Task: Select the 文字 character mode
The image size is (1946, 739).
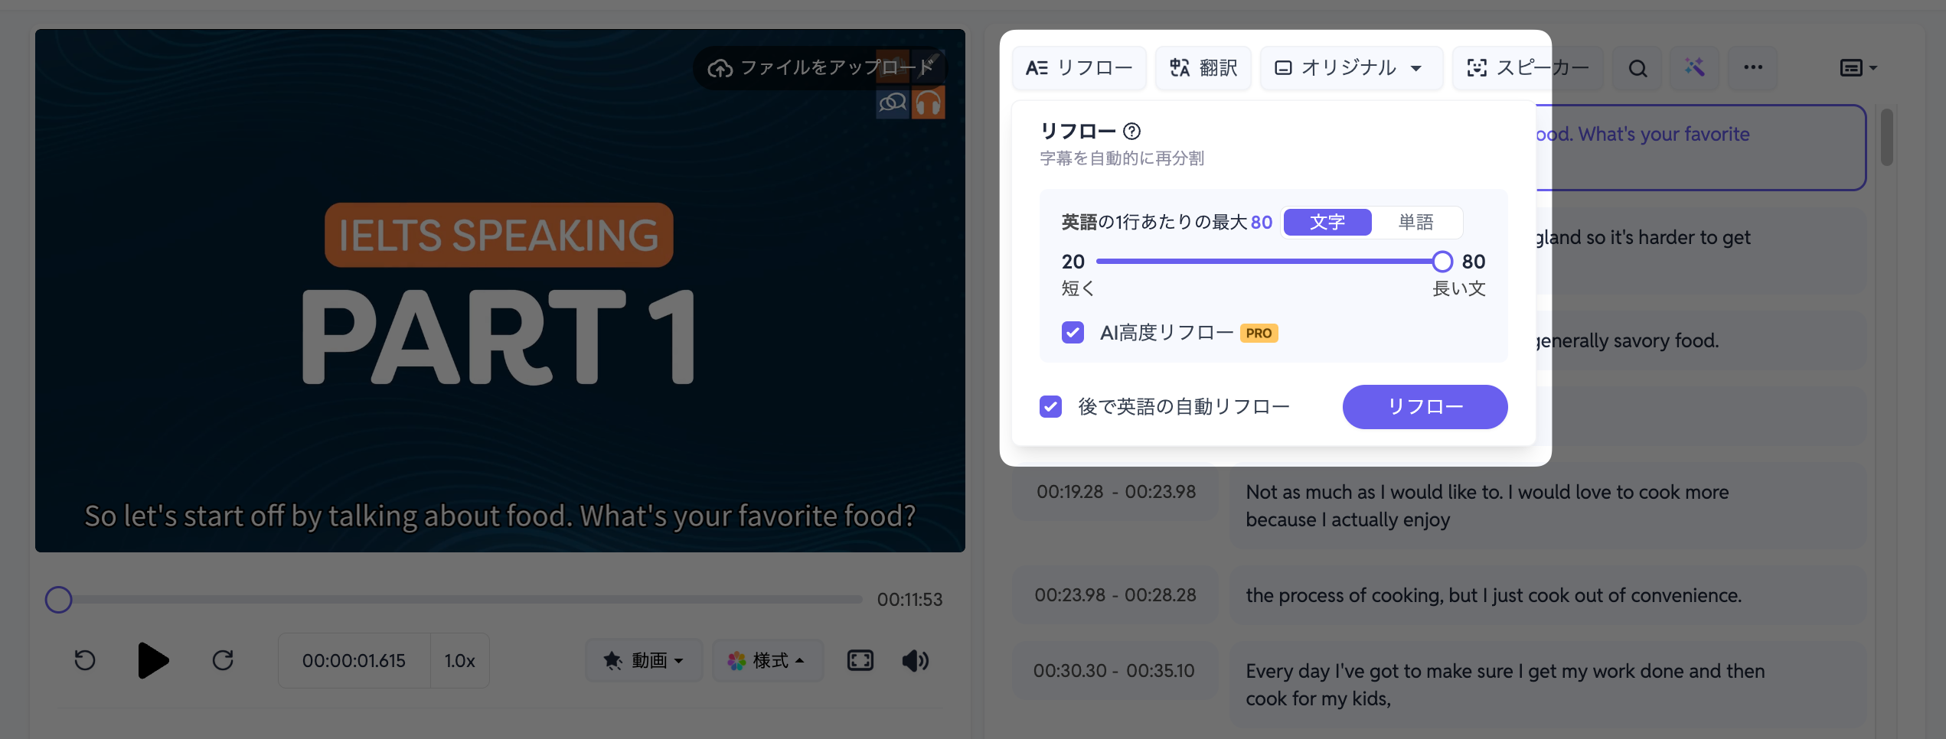Action: [x=1327, y=222]
